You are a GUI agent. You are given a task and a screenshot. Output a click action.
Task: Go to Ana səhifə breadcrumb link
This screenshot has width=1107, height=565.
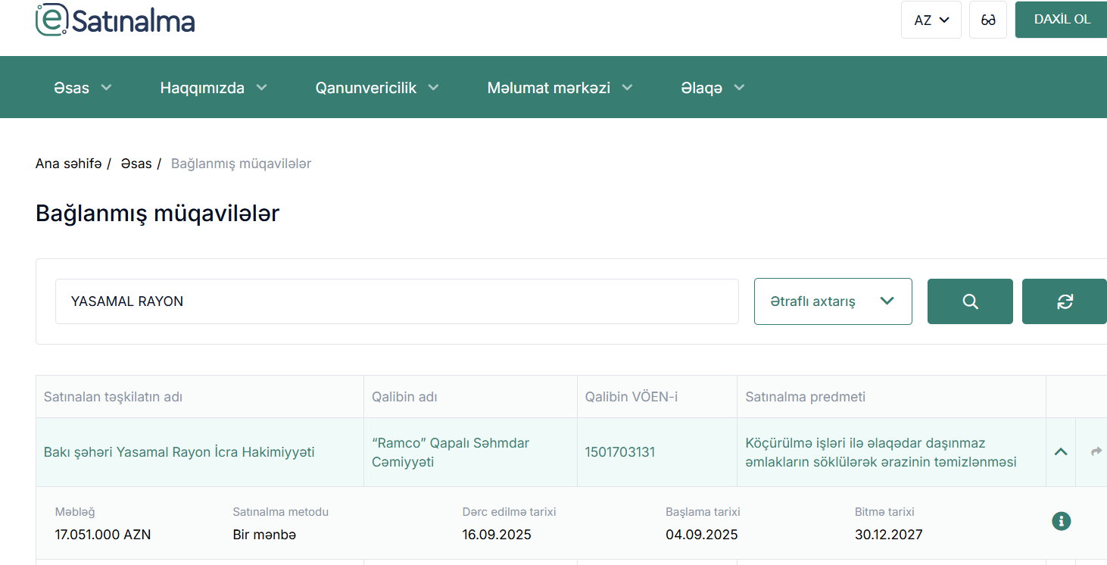(68, 164)
